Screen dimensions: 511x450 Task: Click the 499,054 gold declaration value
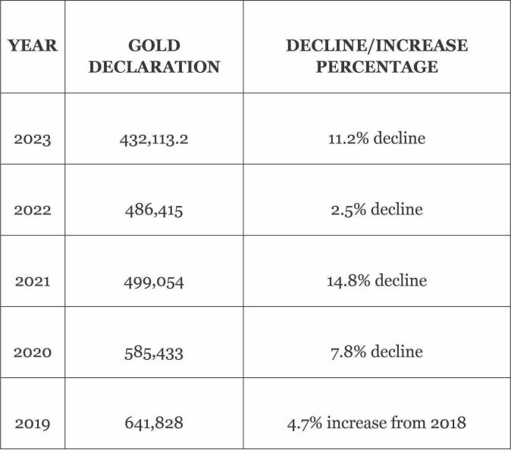(154, 282)
